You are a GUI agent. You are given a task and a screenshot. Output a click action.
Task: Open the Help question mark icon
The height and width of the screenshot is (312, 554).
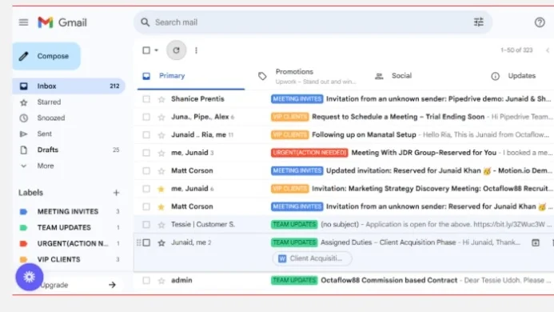539,22
